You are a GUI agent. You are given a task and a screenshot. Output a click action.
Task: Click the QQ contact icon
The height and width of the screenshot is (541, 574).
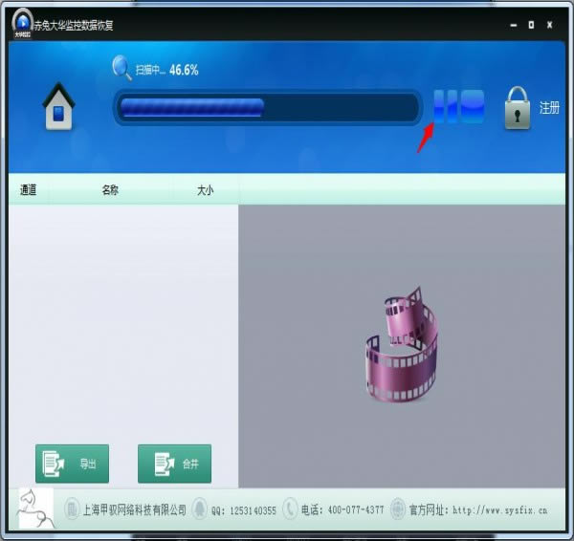[x=200, y=509]
